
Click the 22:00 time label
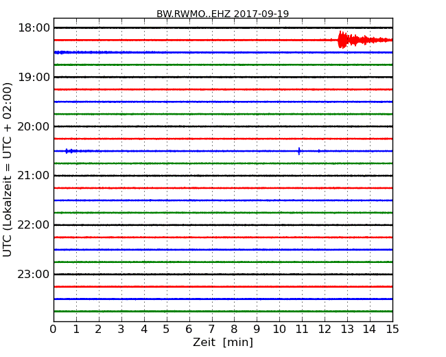[34, 225]
